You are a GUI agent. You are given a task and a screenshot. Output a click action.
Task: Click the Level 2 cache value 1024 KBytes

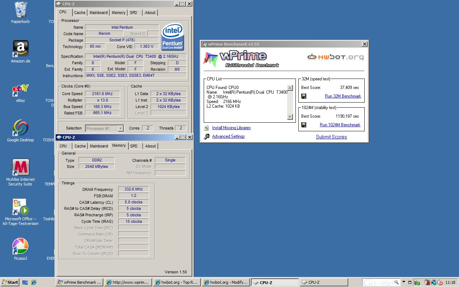[168, 107]
